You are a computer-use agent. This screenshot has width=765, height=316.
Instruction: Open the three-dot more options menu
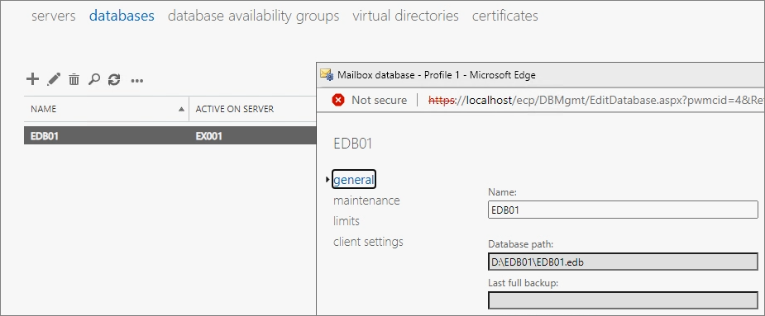pyautogui.click(x=137, y=81)
